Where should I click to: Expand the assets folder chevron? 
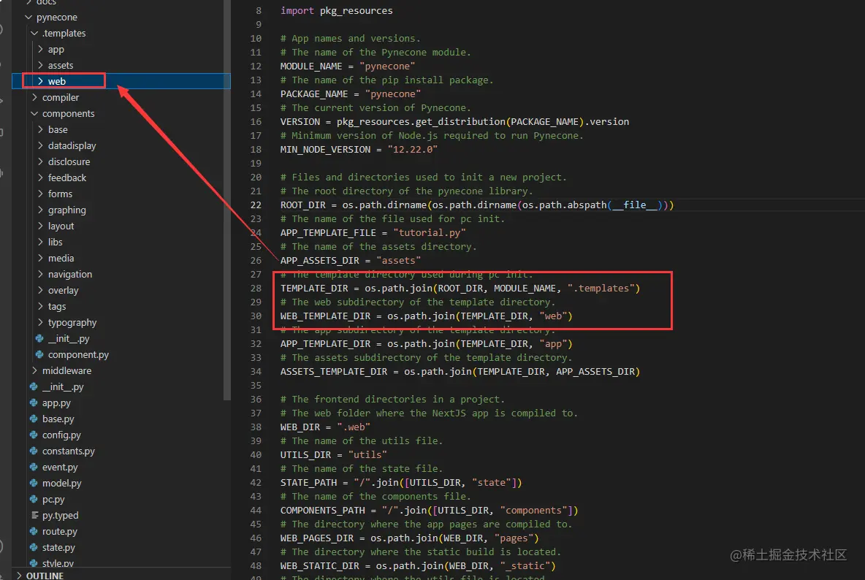click(40, 65)
